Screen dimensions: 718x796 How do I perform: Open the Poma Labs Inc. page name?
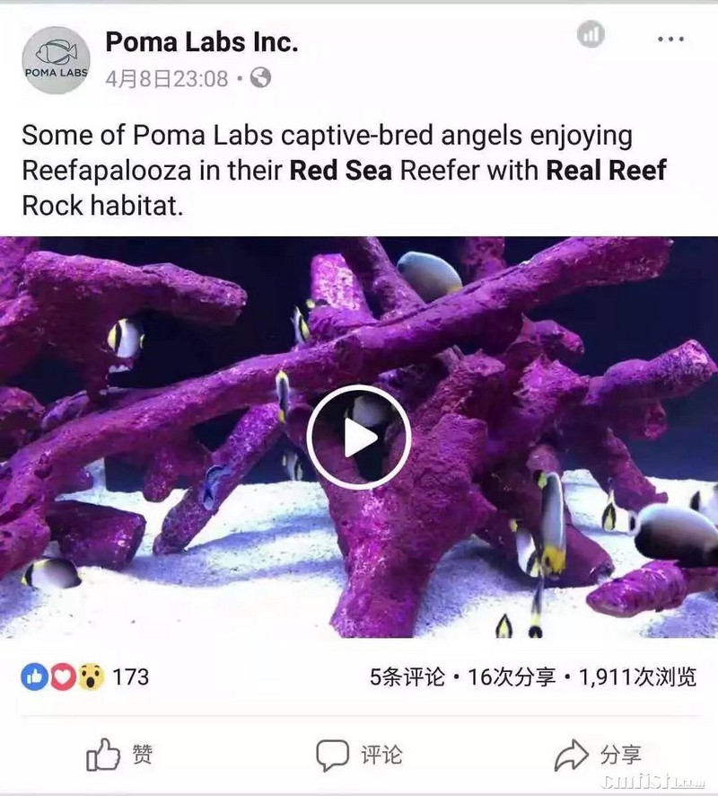[x=202, y=41]
